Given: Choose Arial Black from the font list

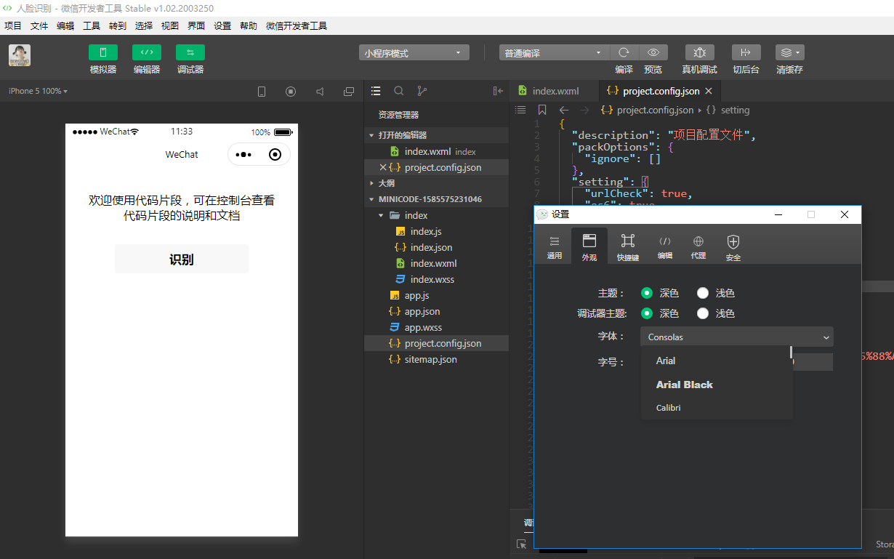Looking at the screenshot, I should (685, 385).
